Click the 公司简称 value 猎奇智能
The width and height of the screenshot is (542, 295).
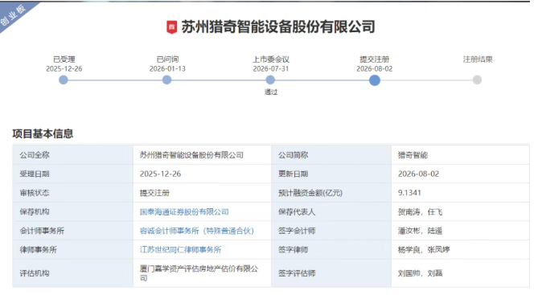click(x=413, y=155)
